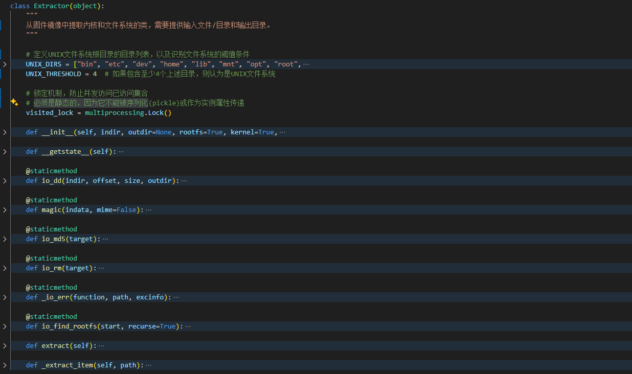Screen dimensions: 632x374
Task: Unfold io_rm method via gutter chevron
Action: (5, 268)
